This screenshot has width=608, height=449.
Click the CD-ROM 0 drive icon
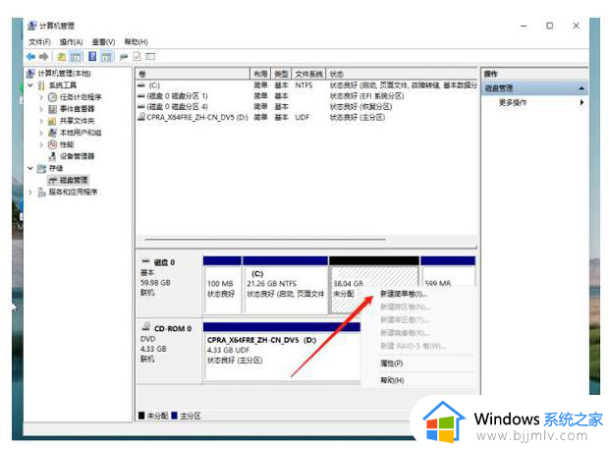tap(146, 326)
